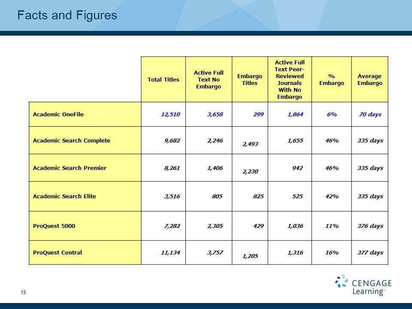Click the 'Average Embargo' column header
Screen dimensions: 412x309
click(x=370, y=79)
